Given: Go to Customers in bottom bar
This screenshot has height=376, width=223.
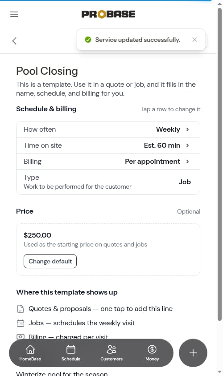Looking at the screenshot, I should 111,353.
